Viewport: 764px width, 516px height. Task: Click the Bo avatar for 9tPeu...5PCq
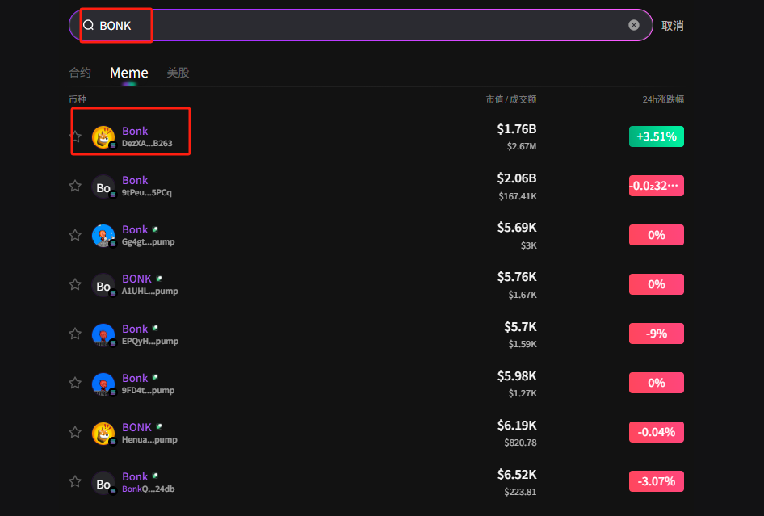103,187
